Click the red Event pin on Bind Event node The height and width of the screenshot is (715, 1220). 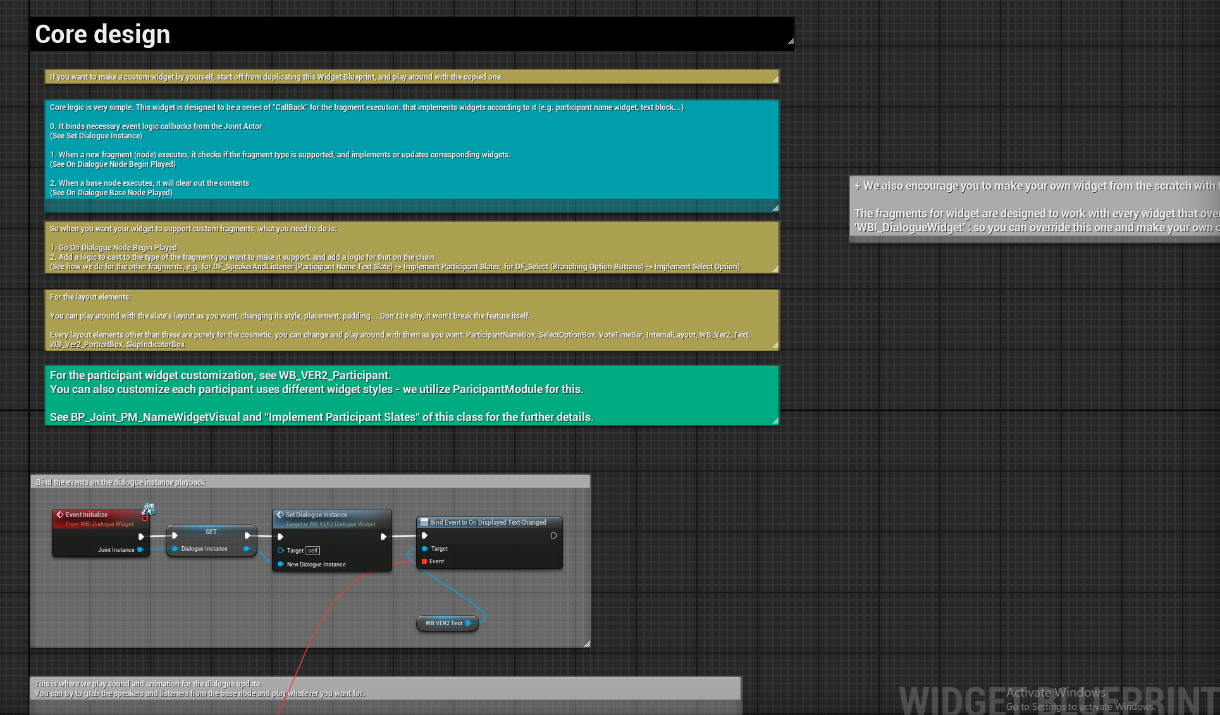click(x=424, y=561)
